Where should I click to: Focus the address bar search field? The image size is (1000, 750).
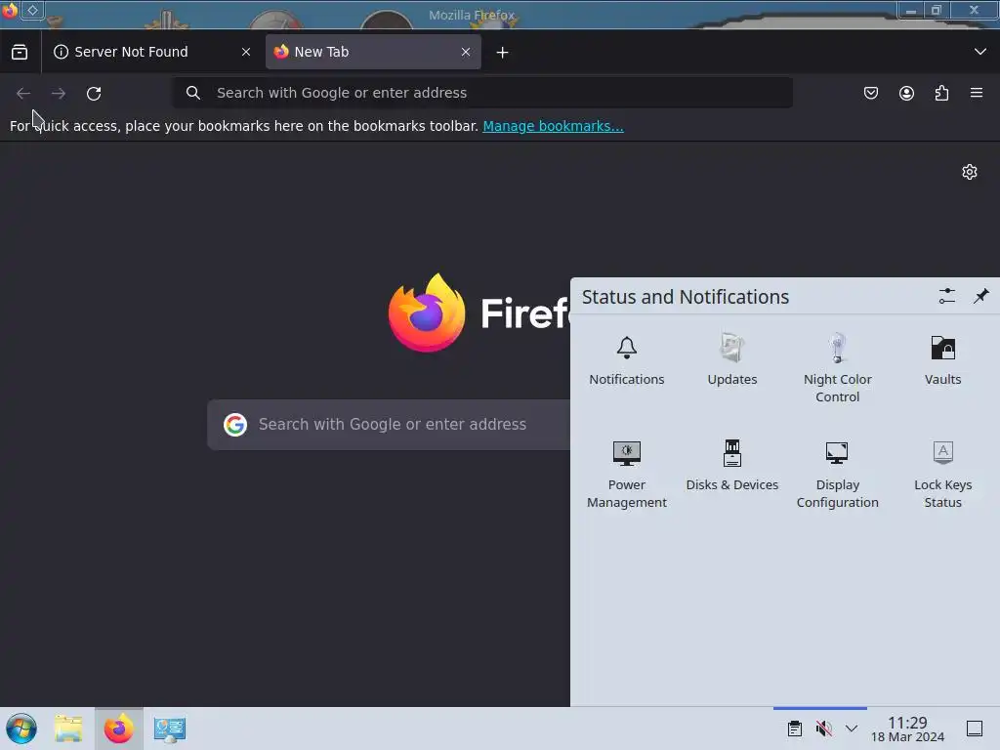click(482, 93)
